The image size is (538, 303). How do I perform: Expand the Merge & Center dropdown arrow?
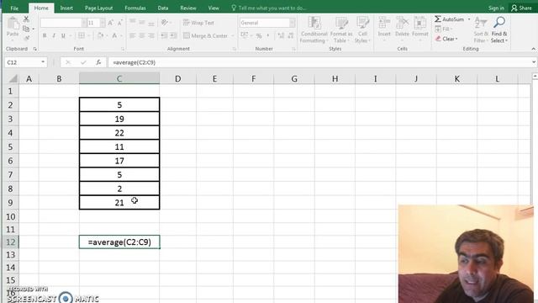pyautogui.click(x=233, y=35)
